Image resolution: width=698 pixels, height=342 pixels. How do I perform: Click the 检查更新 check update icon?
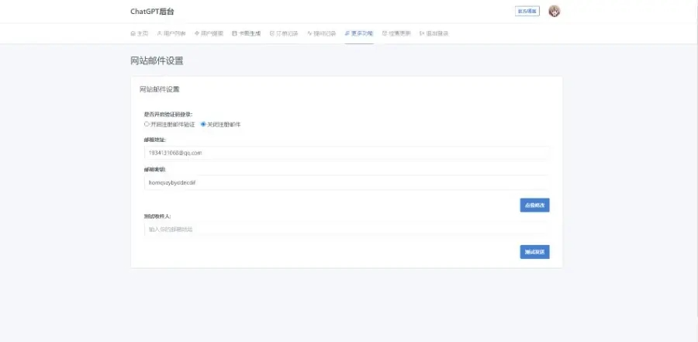385,34
